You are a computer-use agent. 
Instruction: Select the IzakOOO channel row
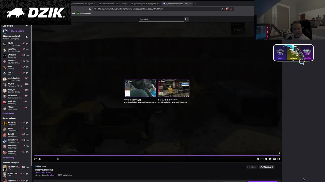(x=16, y=62)
